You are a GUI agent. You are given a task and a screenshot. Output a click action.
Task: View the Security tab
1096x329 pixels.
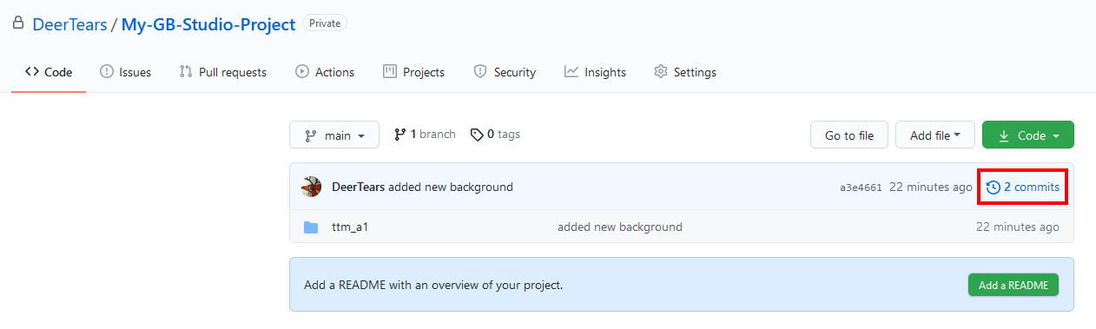505,72
